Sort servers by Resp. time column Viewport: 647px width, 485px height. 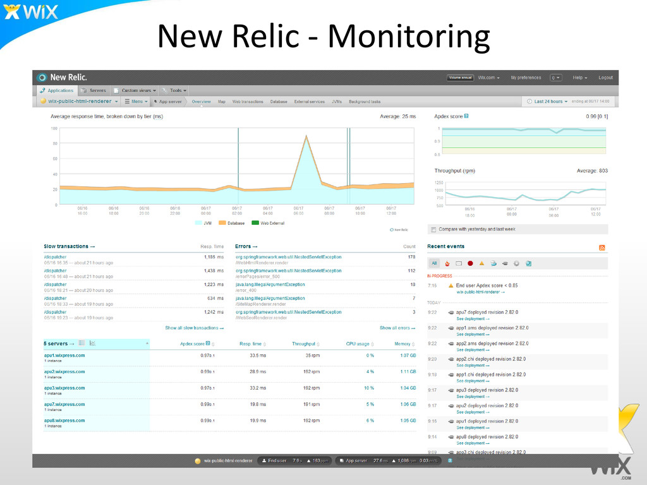tap(253, 344)
